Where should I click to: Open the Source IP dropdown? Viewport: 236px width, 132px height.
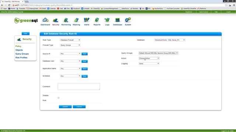(70, 54)
